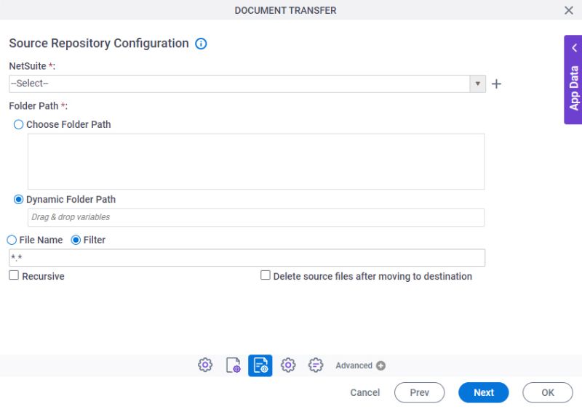Open the fourth gear step icon
The width and height of the screenshot is (582, 409).
[288, 365]
